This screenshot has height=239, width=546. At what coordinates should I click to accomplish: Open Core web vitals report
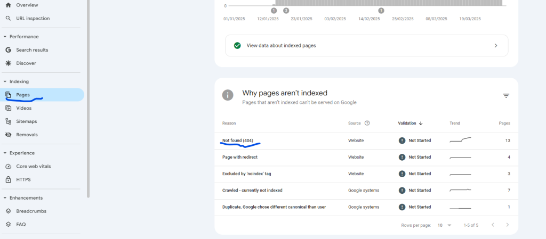coord(34,167)
